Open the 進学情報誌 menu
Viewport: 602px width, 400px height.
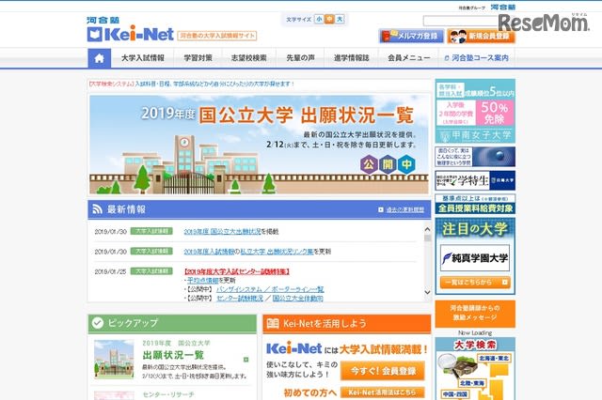(x=351, y=58)
